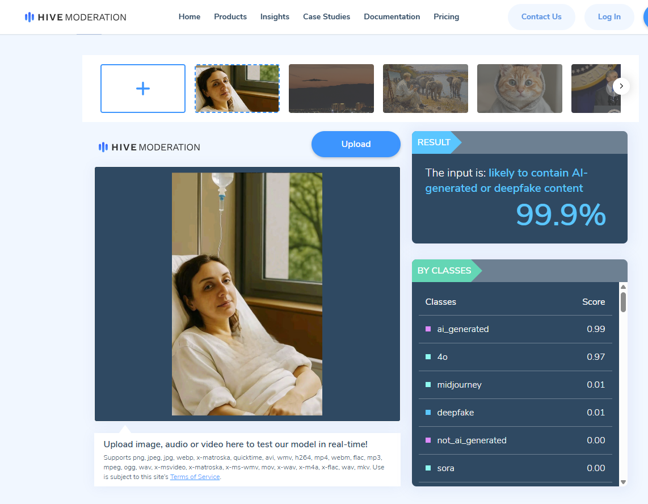Click the analyzed image preview
648x504 pixels.
(247, 294)
